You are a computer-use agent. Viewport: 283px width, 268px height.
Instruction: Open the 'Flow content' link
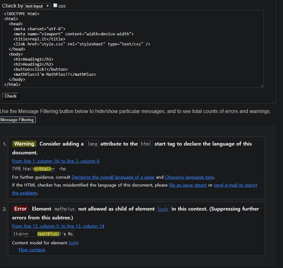(x=32, y=250)
